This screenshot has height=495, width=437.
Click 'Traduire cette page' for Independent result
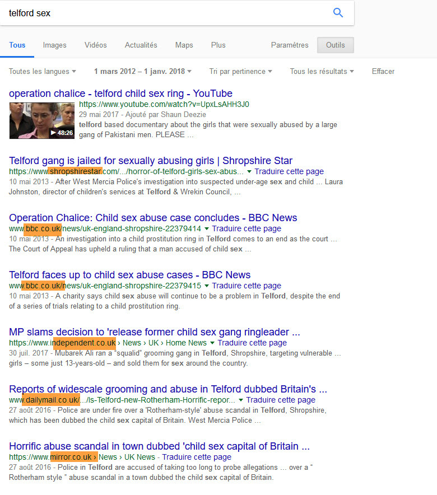252,343
